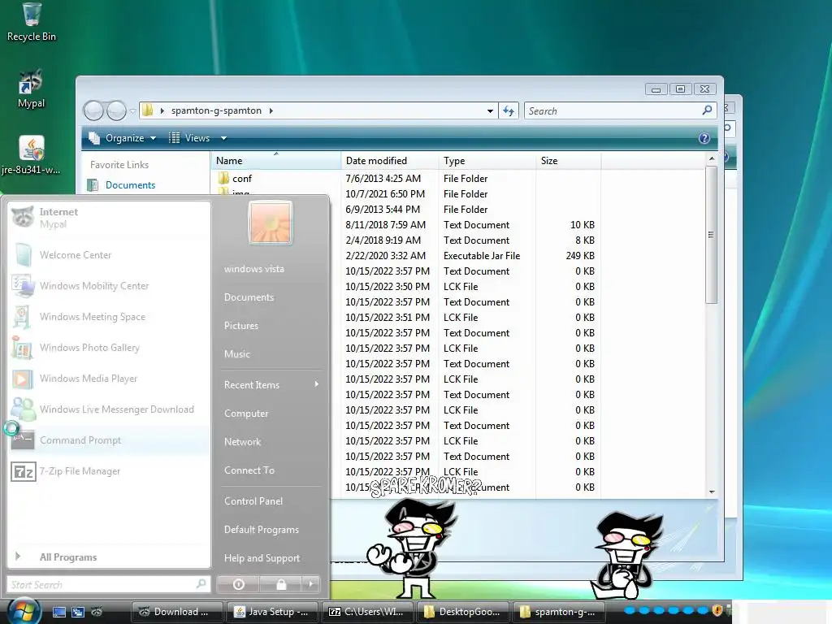The image size is (832, 624).
Task: Open Windows Meeting Space
Action: point(109,316)
